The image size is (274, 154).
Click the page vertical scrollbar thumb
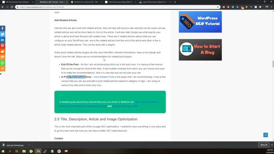point(273,64)
